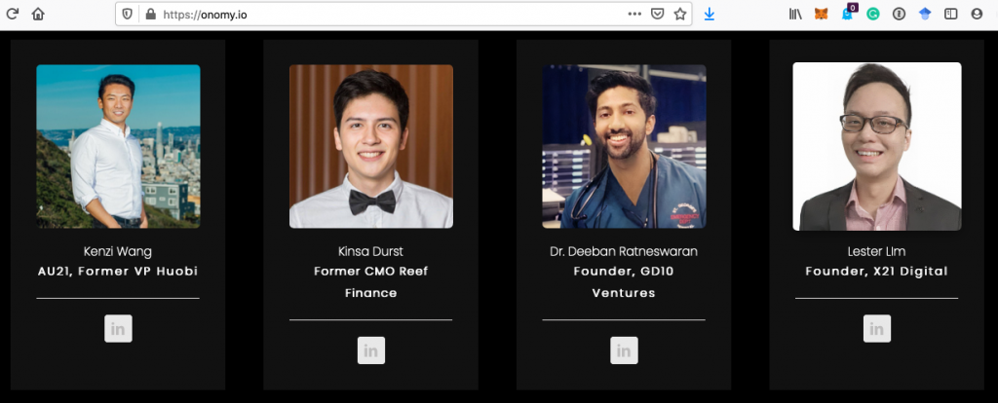Focus the onomy.io address bar
This screenshot has width=998, height=403.
click(x=382, y=14)
